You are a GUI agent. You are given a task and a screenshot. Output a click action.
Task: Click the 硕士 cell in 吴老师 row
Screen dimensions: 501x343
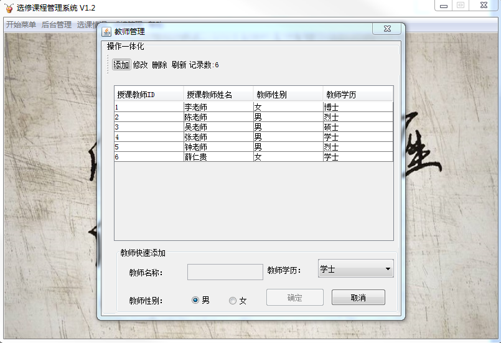point(358,127)
